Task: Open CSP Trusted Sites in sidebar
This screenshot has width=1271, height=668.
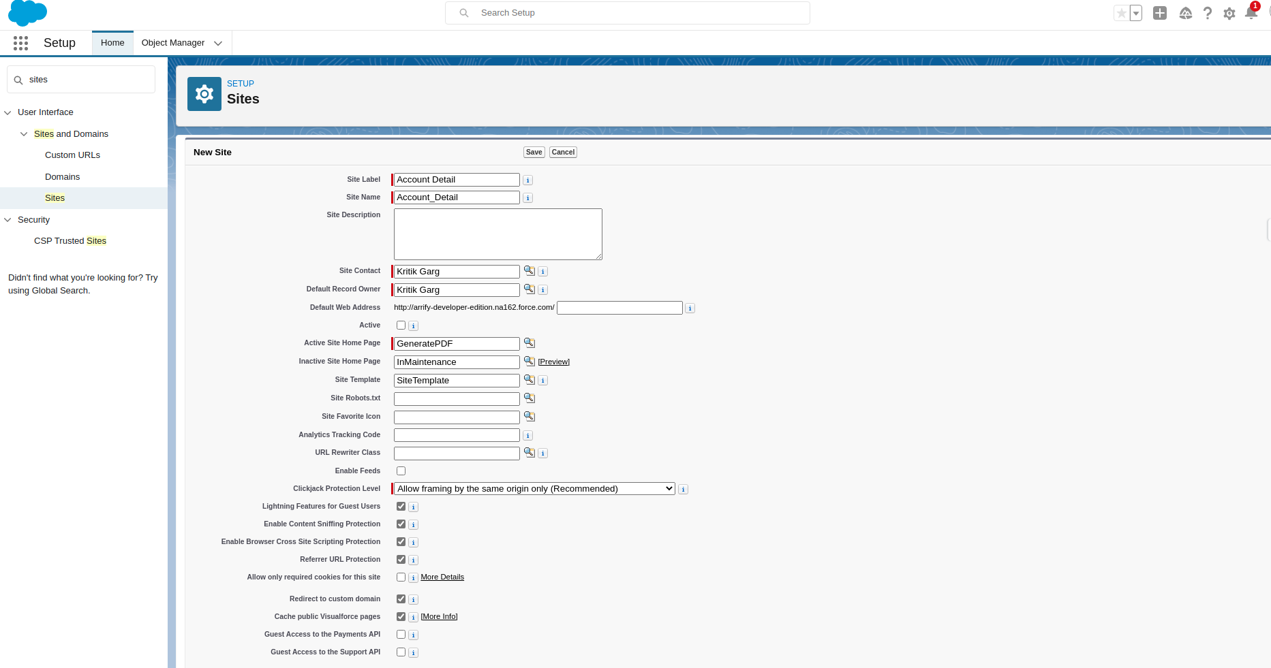Action: [70, 241]
